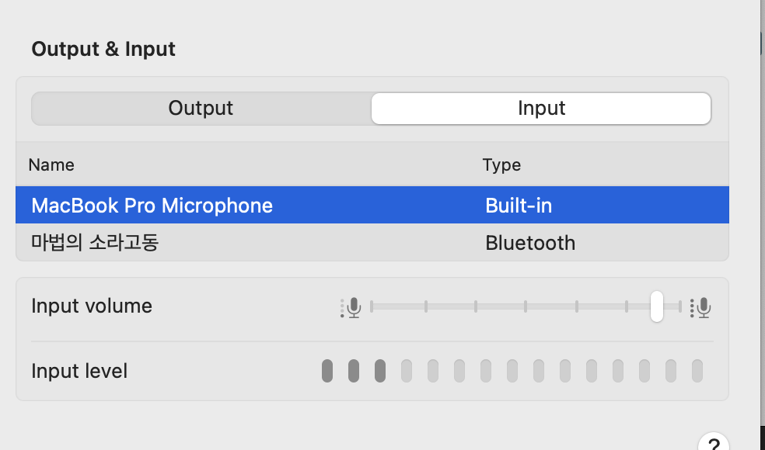This screenshot has height=450, width=765.
Task: Select the Input tab
Action: (541, 109)
